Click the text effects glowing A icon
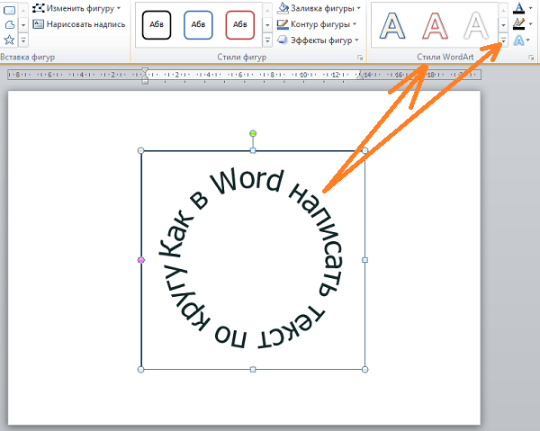The height and width of the screenshot is (431, 540). coord(519,40)
